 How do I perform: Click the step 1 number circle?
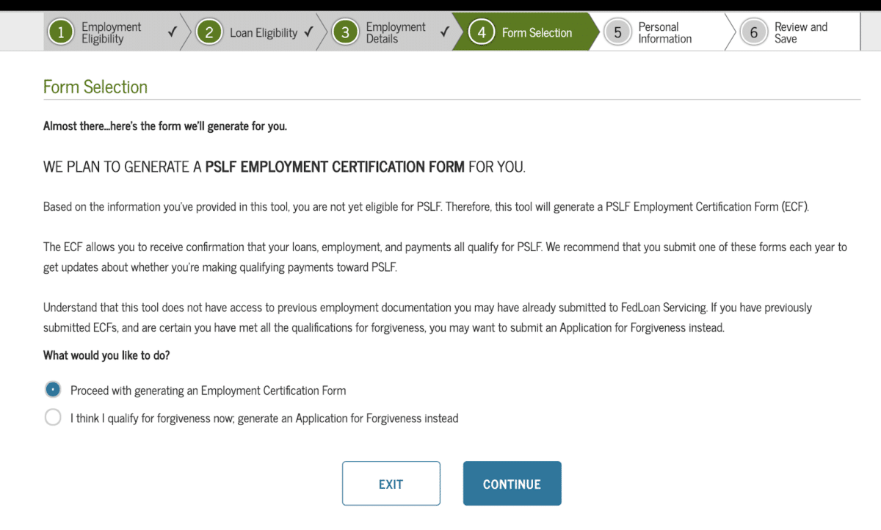click(x=61, y=32)
